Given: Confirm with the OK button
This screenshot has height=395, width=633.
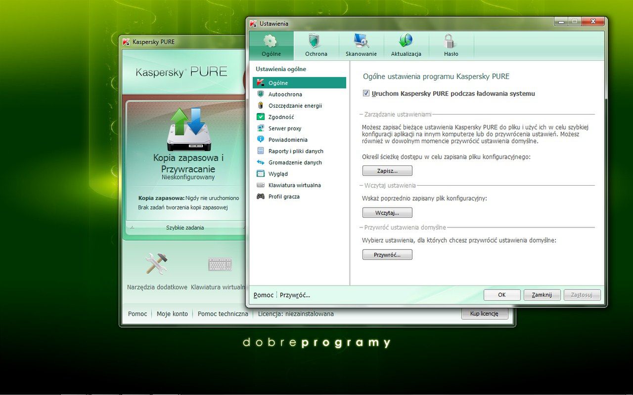Looking at the screenshot, I should 502,295.
